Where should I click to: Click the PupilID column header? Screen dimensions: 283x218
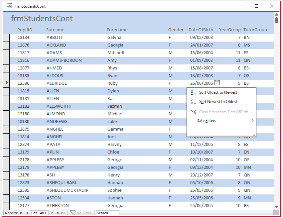[x=25, y=30]
